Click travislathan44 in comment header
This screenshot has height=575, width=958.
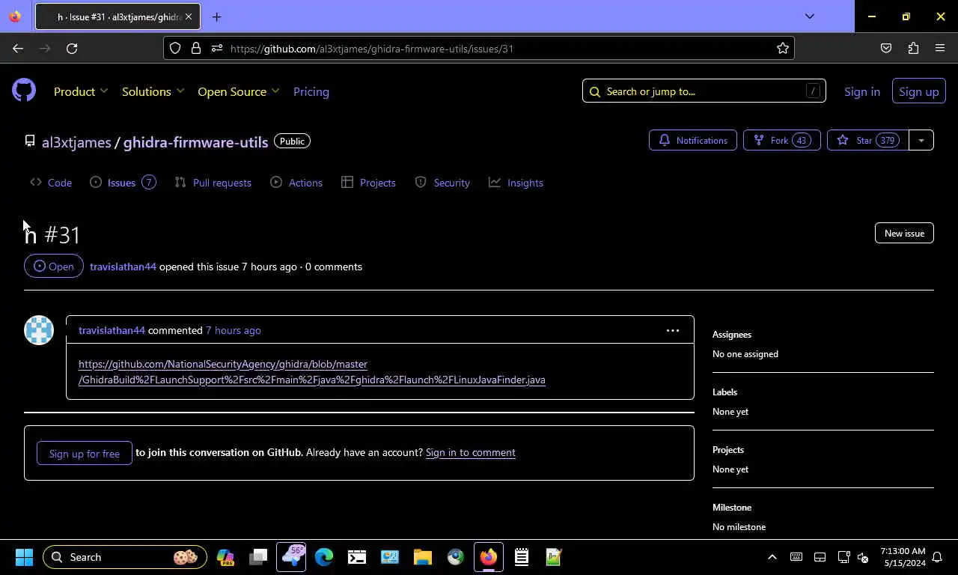tap(112, 330)
